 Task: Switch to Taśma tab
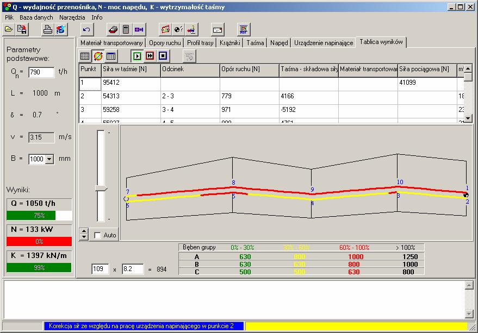[x=255, y=43]
